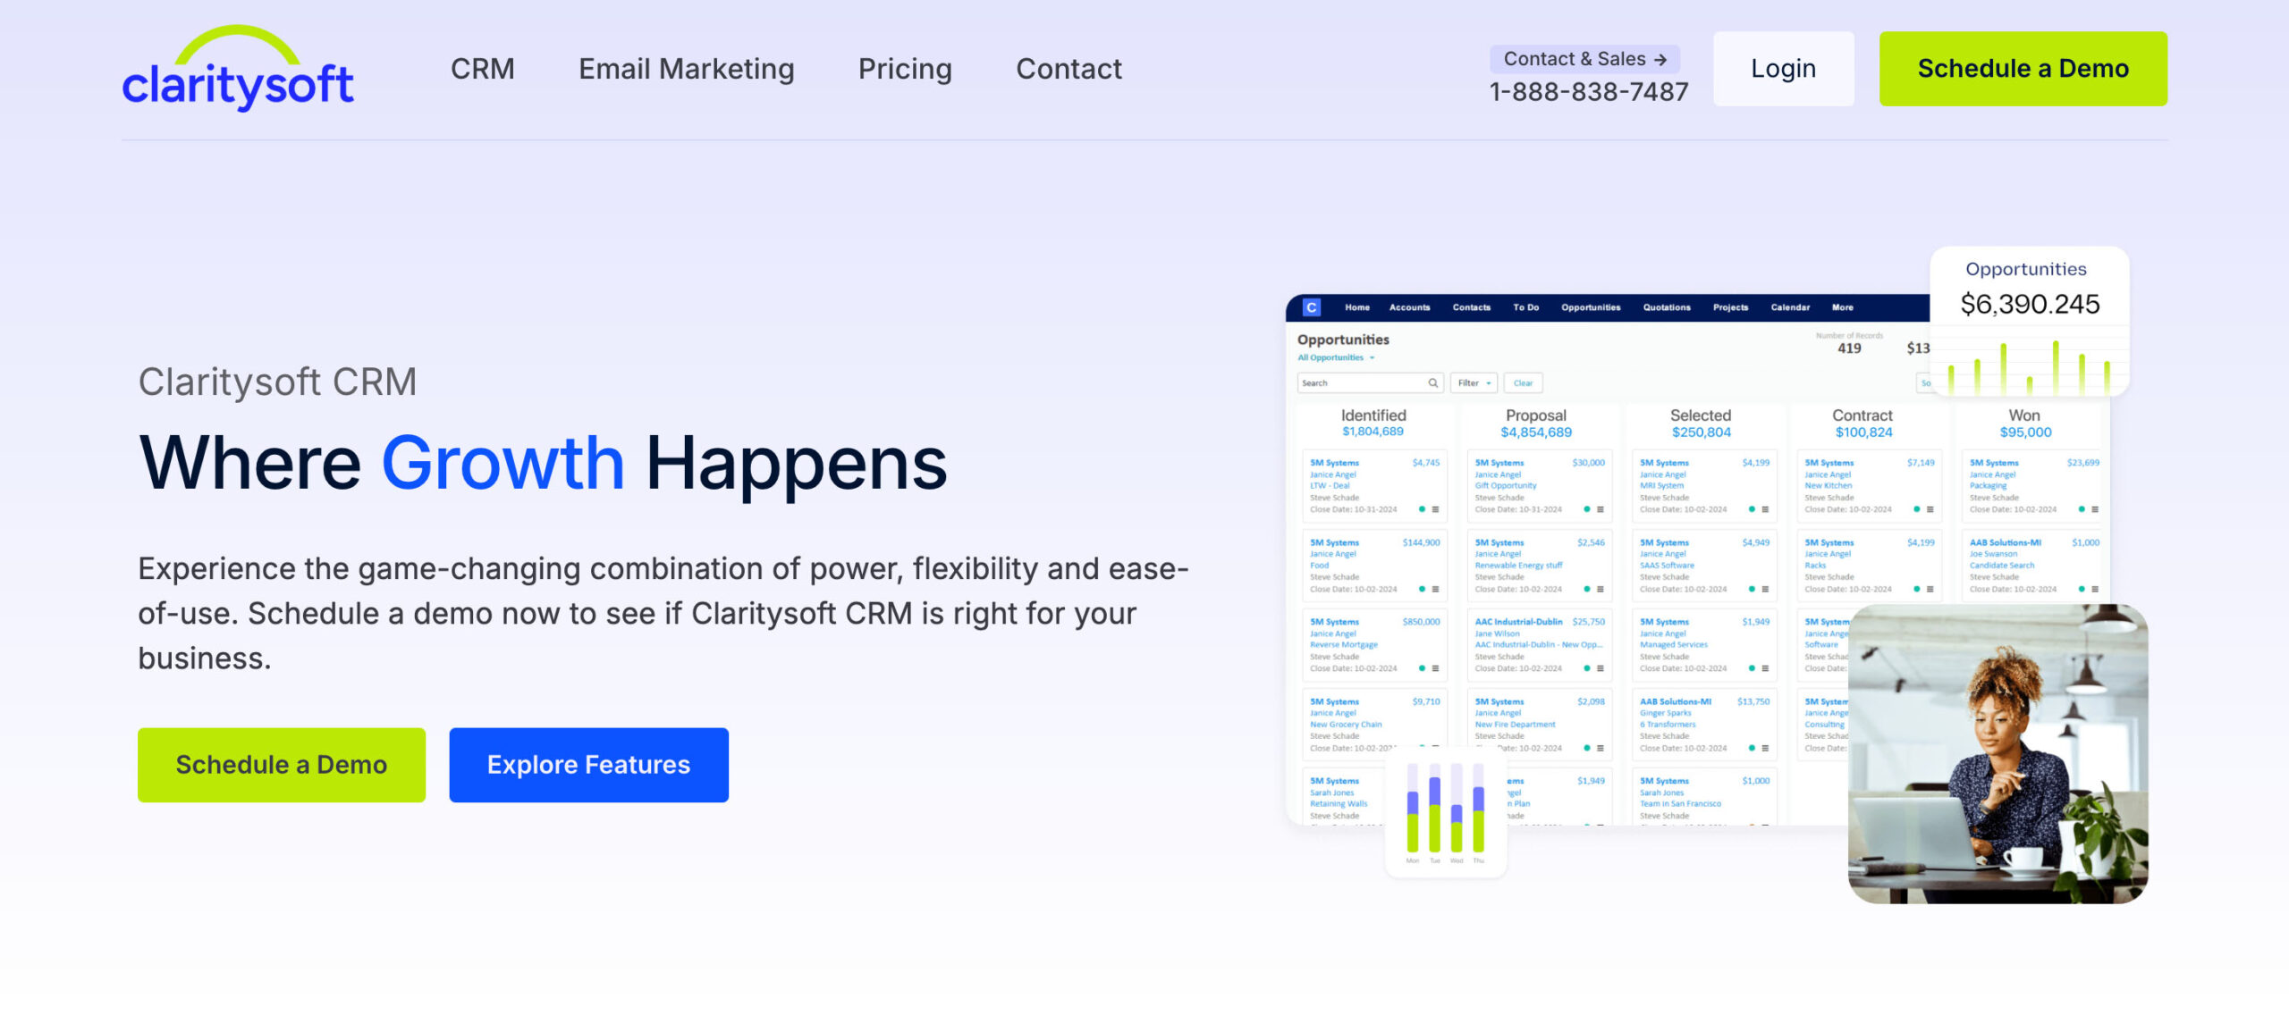Click the Opportunities $6,390.245 card
This screenshot has height=1015, width=2289.
pos(2029,320)
